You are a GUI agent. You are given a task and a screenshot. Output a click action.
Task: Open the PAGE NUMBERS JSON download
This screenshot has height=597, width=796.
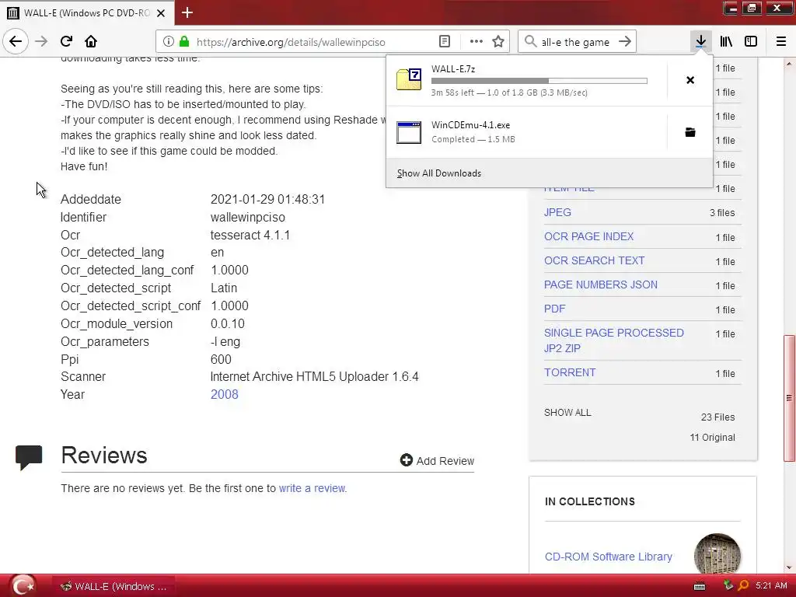[x=601, y=285]
